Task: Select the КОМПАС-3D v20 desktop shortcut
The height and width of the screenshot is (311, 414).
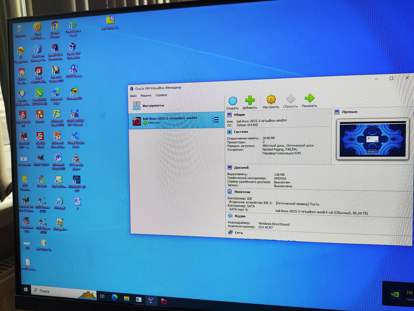Action: [77, 184]
